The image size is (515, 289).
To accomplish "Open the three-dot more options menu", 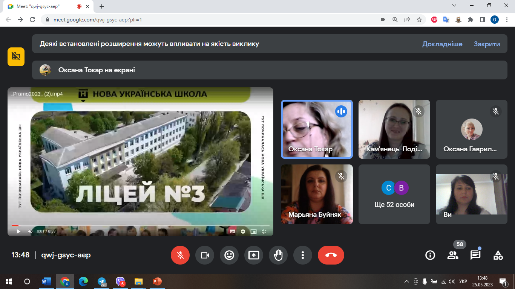I will point(303,255).
